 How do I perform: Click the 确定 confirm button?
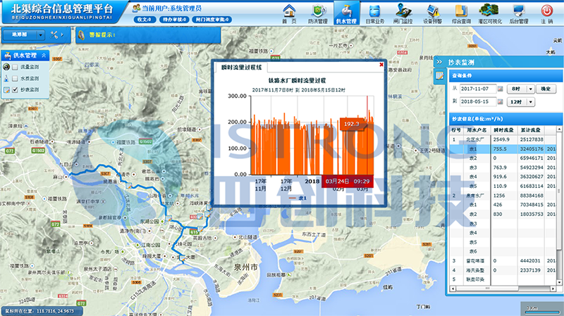point(546,89)
